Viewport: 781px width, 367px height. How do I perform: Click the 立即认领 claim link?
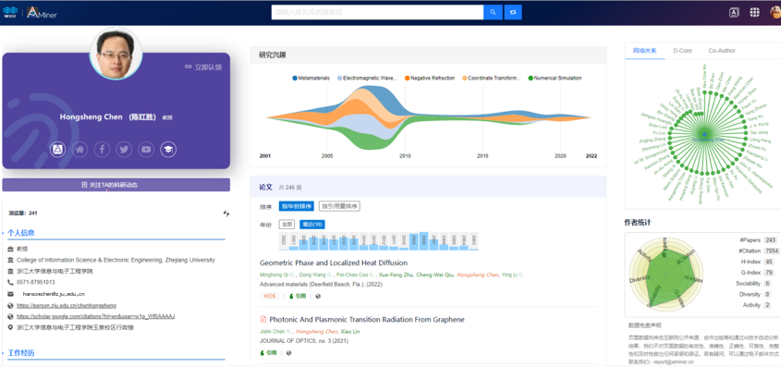point(203,67)
